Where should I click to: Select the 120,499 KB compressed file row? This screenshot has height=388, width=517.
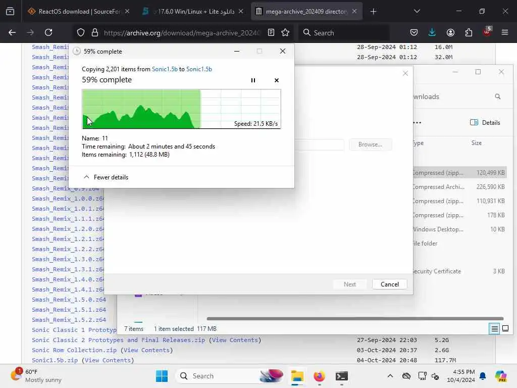tap(459, 173)
